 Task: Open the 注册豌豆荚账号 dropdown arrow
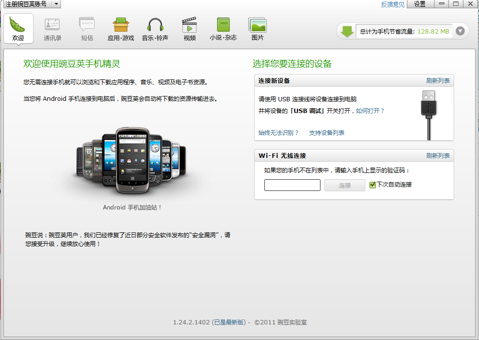(x=56, y=4)
